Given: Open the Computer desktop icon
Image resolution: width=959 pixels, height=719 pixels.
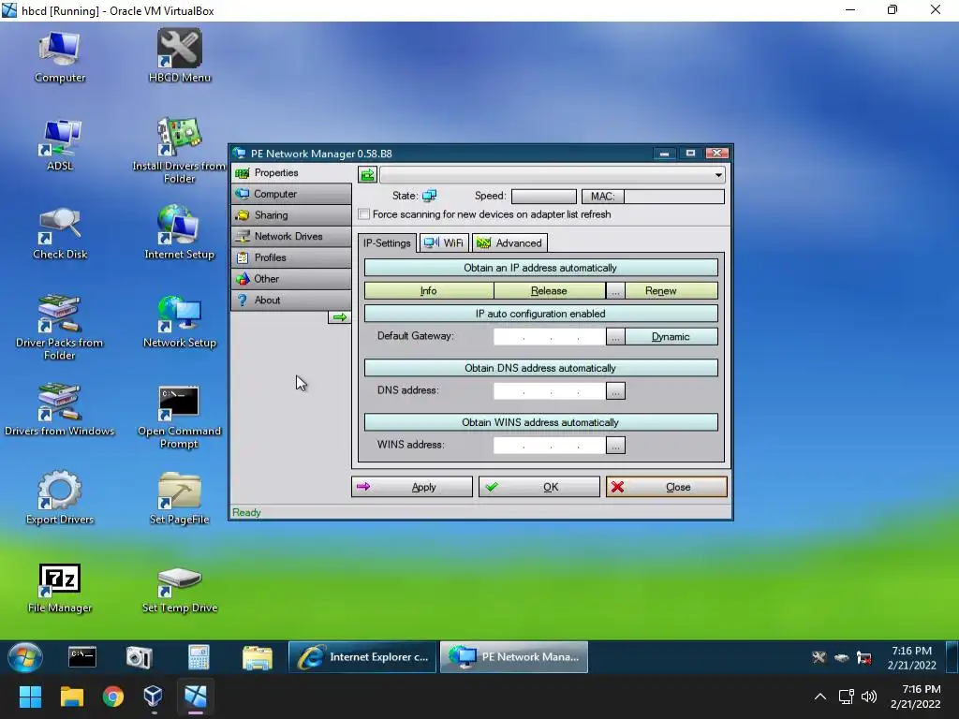Looking at the screenshot, I should point(59,56).
